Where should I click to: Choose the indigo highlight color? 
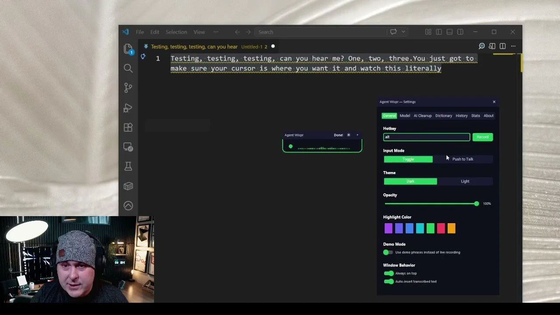[x=399, y=228]
